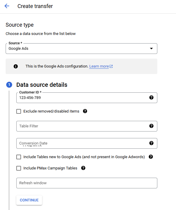Click the Source type heading
The height and width of the screenshot is (210, 176).
click(20, 25)
